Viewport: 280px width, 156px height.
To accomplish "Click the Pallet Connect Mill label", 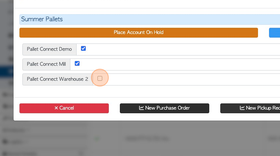I will [46, 64].
